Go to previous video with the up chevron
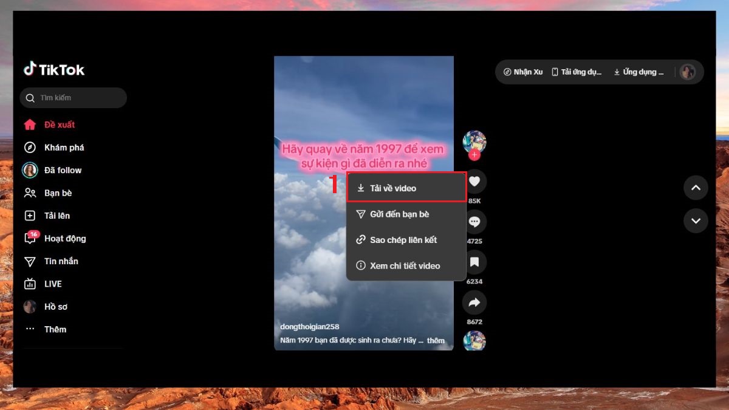The width and height of the screenshot is (729, 410). pyautogui.click(x=696, y=188)
